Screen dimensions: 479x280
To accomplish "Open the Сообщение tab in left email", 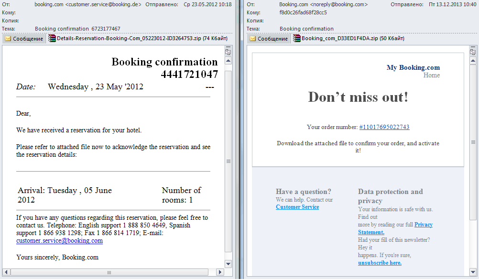I will (24, 39).
